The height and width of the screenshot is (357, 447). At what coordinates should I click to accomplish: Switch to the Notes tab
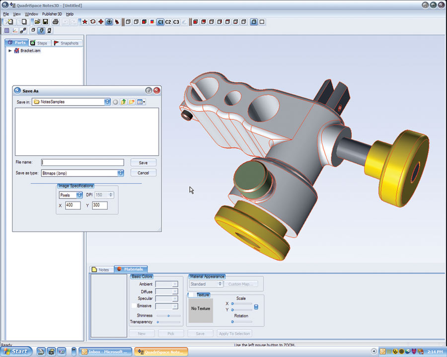click(100, 270)
